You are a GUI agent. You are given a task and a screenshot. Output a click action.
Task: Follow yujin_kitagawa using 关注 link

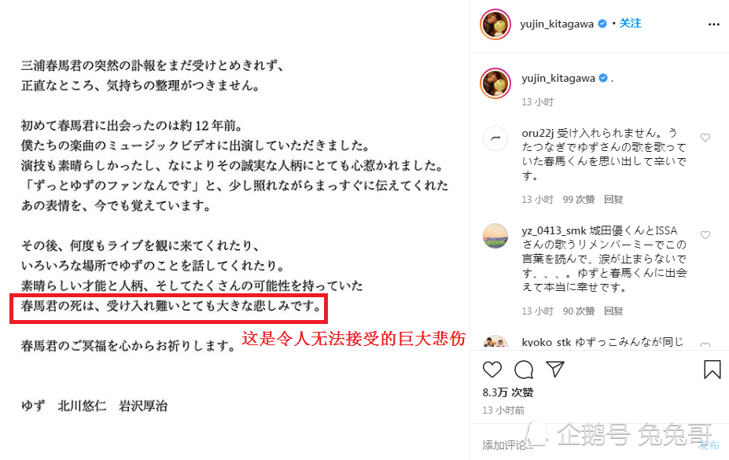[630, 24]
